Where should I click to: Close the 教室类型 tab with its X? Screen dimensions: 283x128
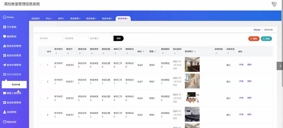[80, 19]
